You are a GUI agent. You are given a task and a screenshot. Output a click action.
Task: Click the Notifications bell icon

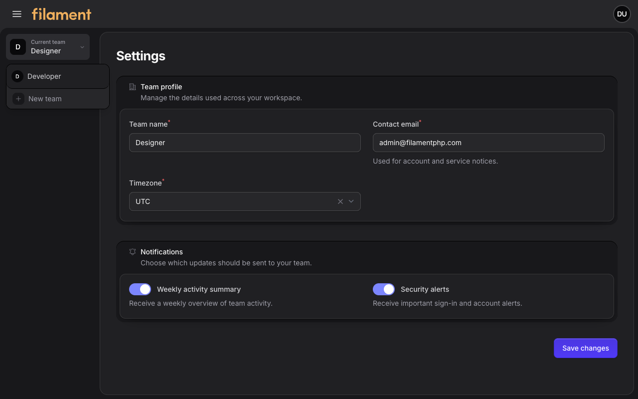pyautogui.click(x=133, y=252)
